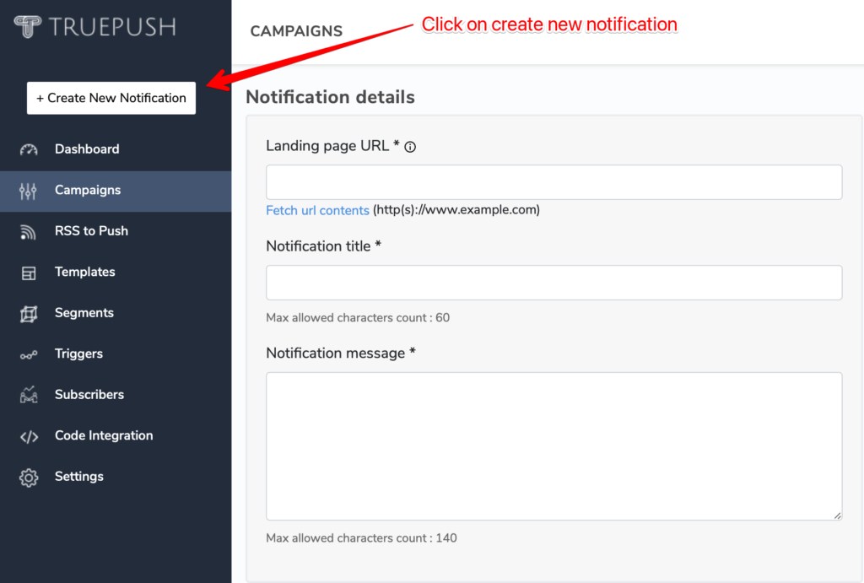Switch to the Campaigns section
Viewport: 864px width, 583px height.
(x=88, y=191)
